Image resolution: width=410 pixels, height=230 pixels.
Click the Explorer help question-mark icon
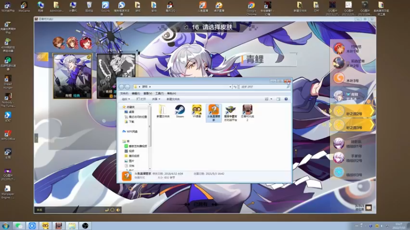[x=286, y=99]
